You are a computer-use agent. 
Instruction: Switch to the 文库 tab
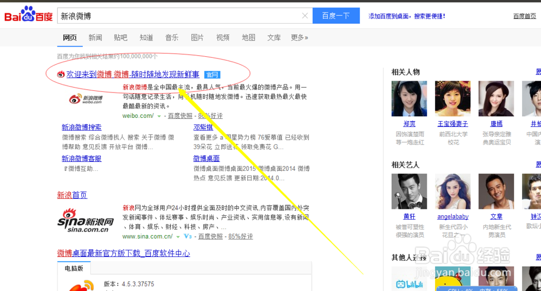(274, 37)
